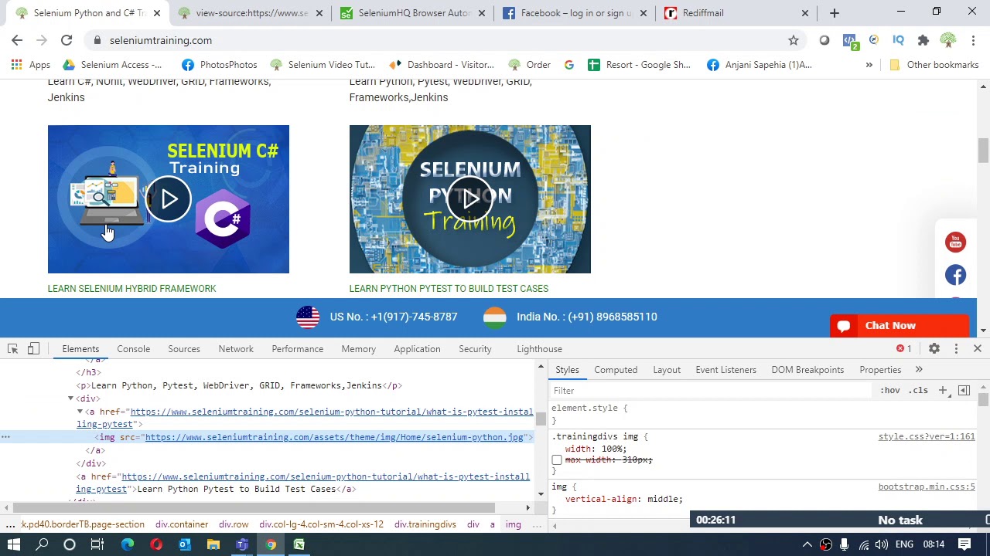Screen dimensions: 990x556
Task: Click ENG language indicator in tray
Action: [904, 545]
